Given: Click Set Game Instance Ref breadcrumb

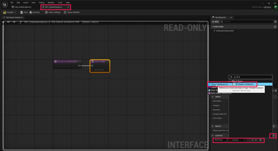Looking at the screenshot, I should tap(65, 22).
